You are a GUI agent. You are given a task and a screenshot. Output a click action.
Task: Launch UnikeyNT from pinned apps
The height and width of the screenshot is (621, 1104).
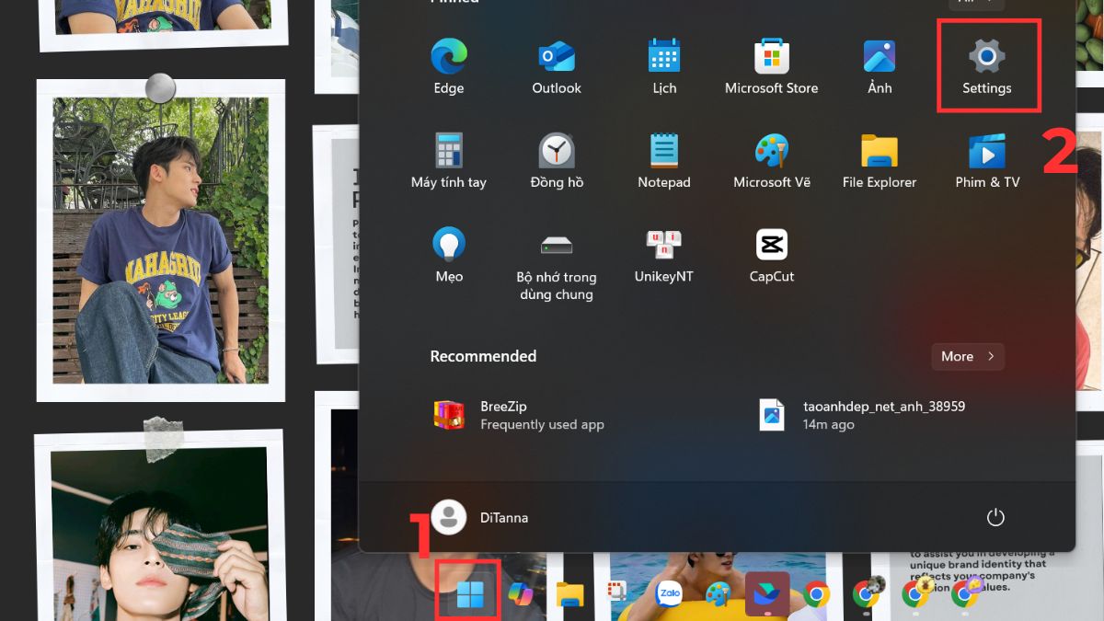coord(664,256)
